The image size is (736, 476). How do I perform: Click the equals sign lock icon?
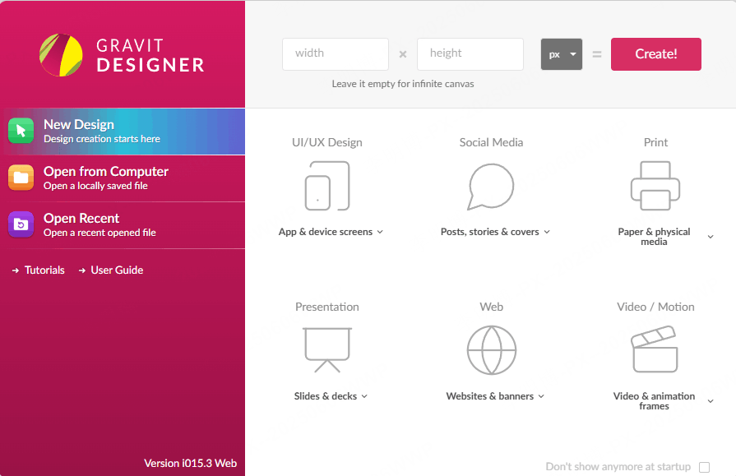[x=596, y=54]
